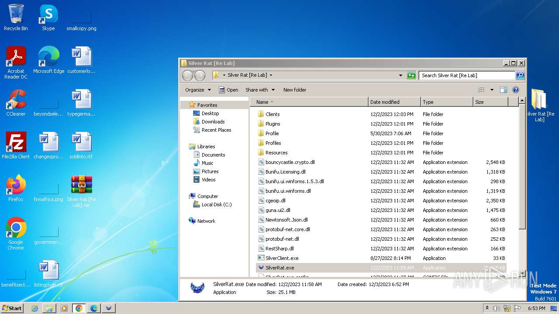Open Windows Media Player taskbar icon
The image size is (559, 314).
(x=64, y=308)
